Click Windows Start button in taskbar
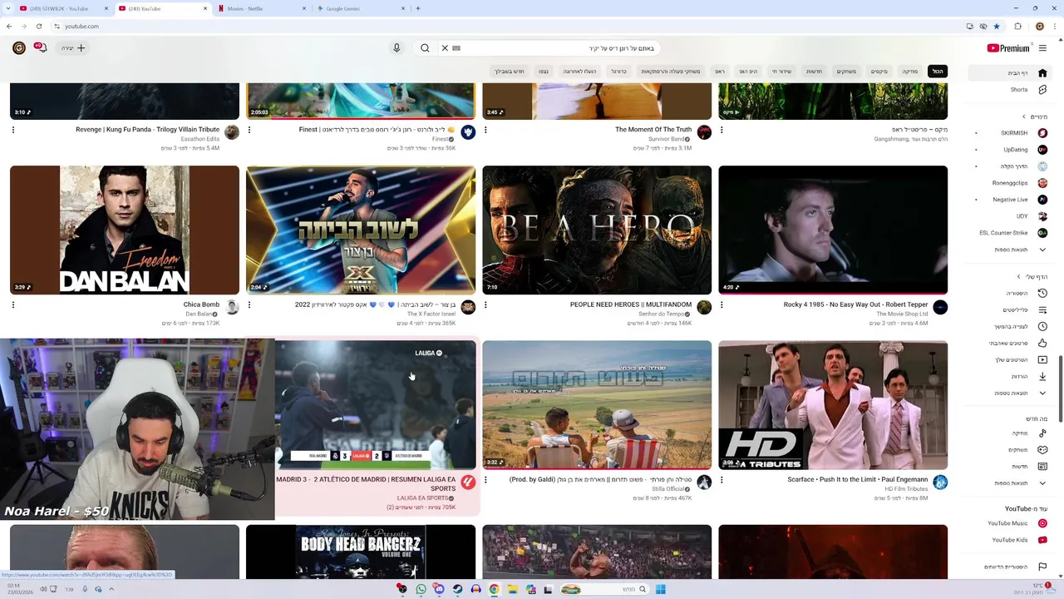 (660, 589)
